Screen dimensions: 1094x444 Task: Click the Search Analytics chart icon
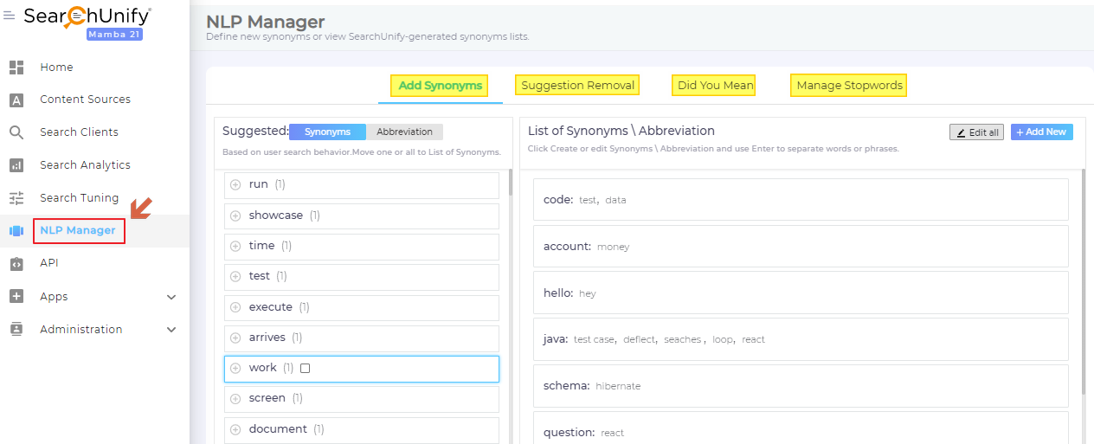[16, 165]
